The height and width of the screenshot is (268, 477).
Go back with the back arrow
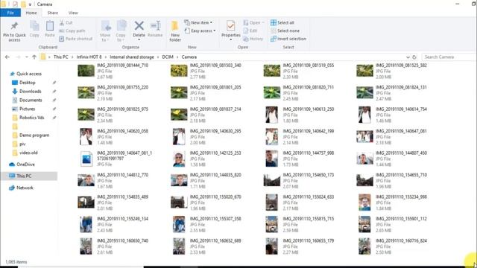coord(7,57)
